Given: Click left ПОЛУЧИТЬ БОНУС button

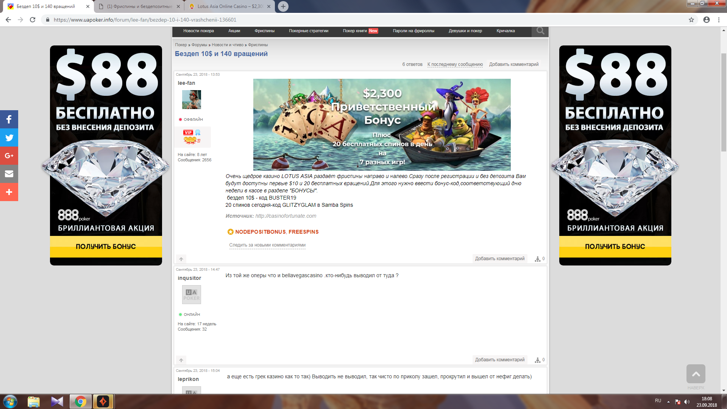Looking at the screenshot, I should (x=106, y=247).
